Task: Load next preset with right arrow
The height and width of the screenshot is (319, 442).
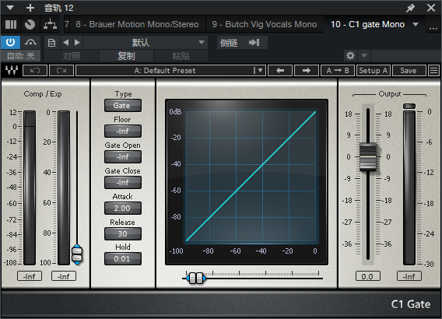Action: 307,71
